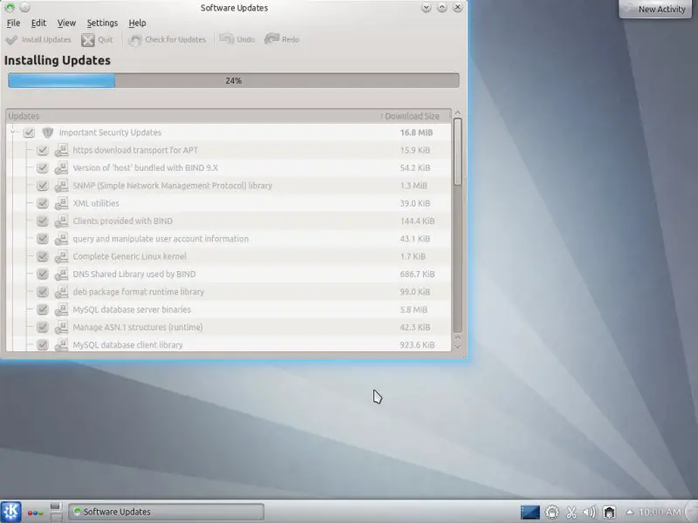Click Software Updates taskbar entry
The image size is (698, 523).
pyautogui.click(x=166, y=512)
